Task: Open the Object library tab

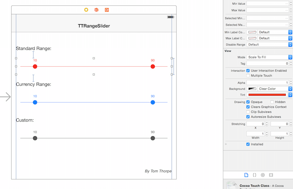Action: tap(263, 175)
